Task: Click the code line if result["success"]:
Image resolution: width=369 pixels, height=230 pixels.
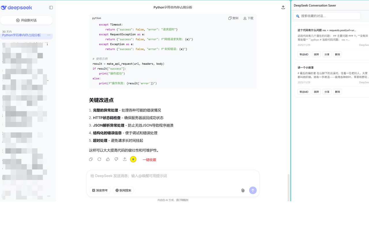Action: (x=109, y=69)
